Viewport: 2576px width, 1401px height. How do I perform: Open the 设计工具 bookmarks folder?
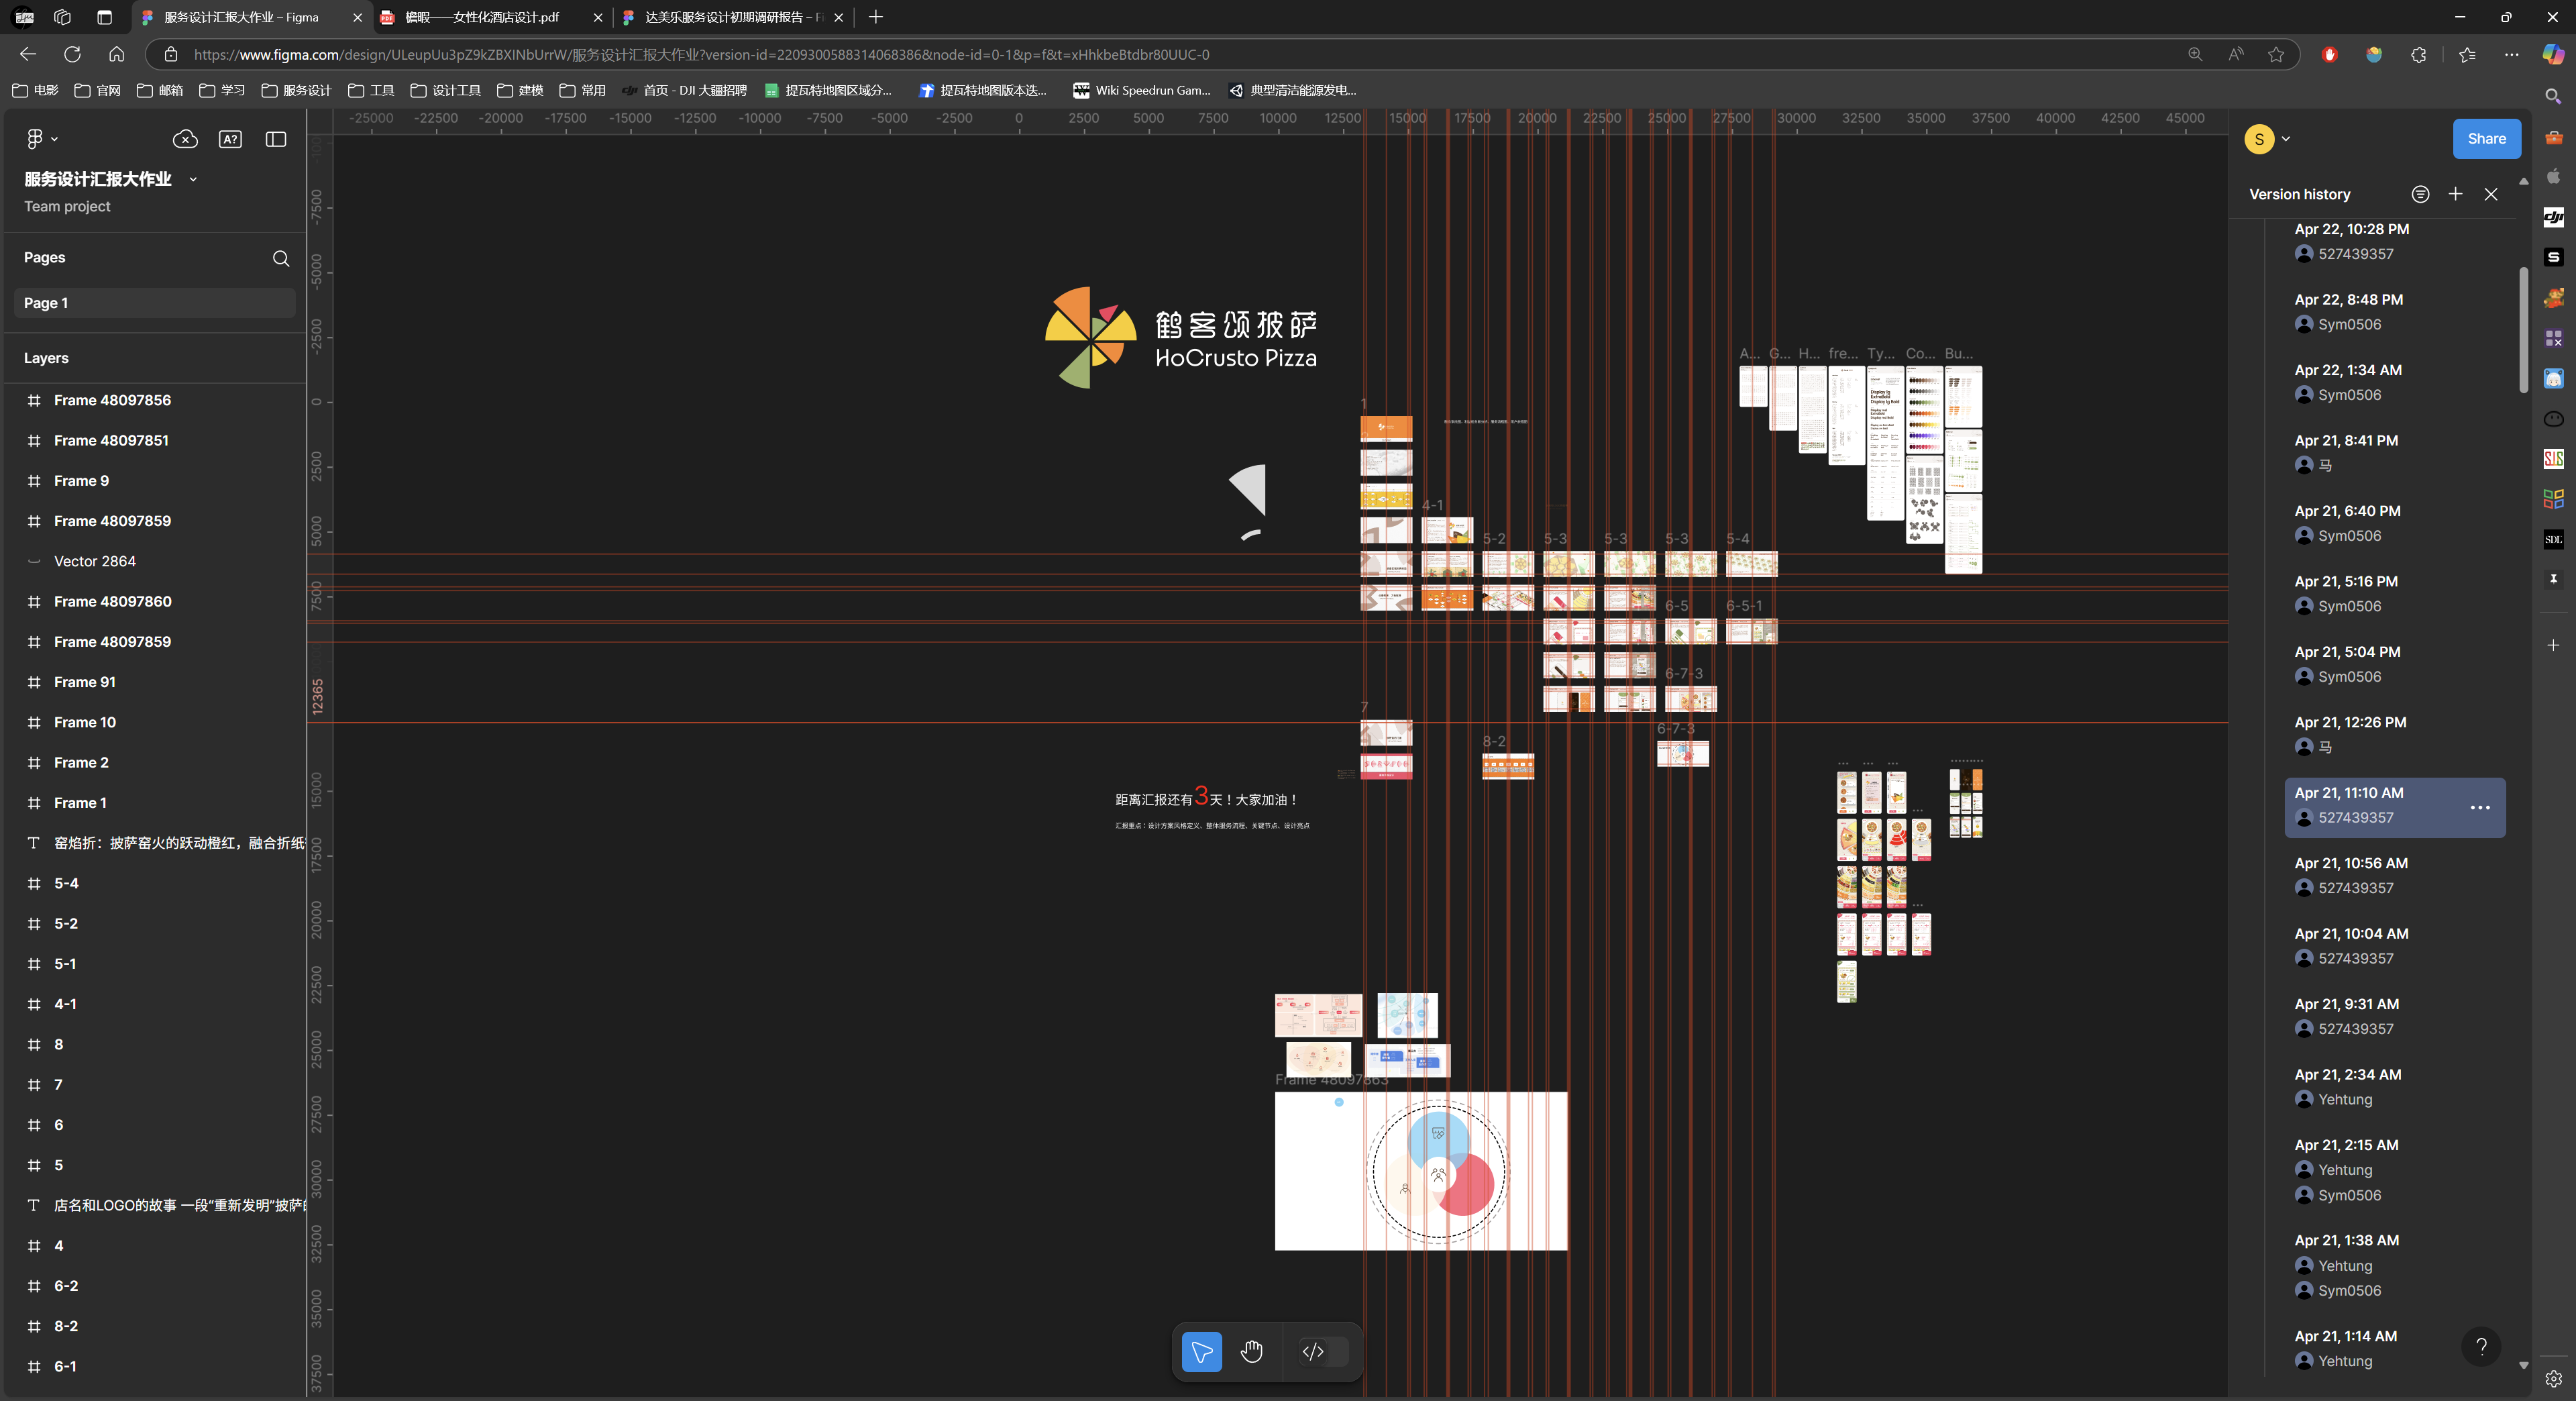[446, 90]
